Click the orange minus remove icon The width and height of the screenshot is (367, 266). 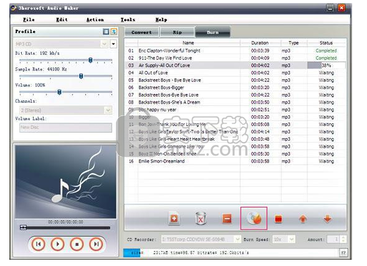coord(227,219)
